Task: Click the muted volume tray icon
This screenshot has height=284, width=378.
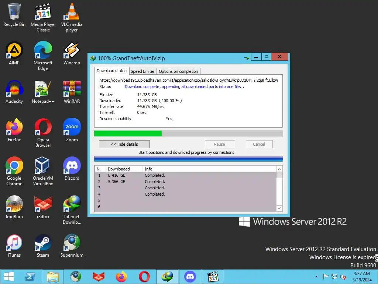Action: coord(343,277)
